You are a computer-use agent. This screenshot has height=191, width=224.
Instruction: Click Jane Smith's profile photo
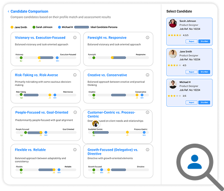[173, 54]
